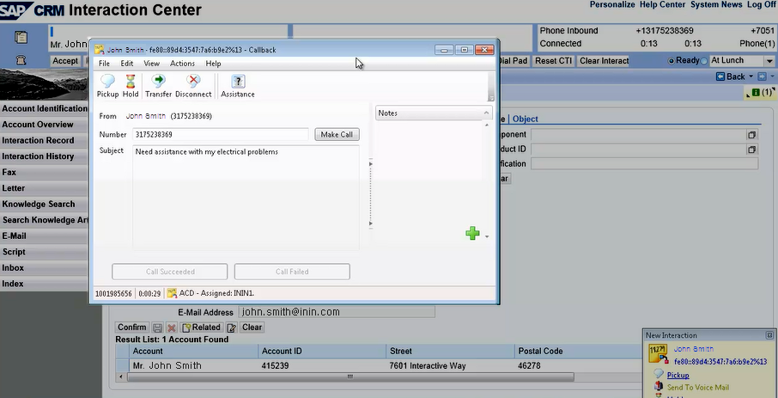Click the Make Call button

[337, 134]
